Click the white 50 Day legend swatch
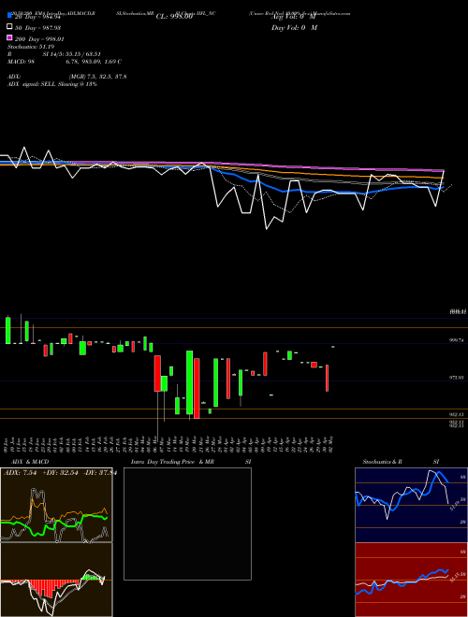Viewport: 468px width, 617px height. [x=10, y=27]
